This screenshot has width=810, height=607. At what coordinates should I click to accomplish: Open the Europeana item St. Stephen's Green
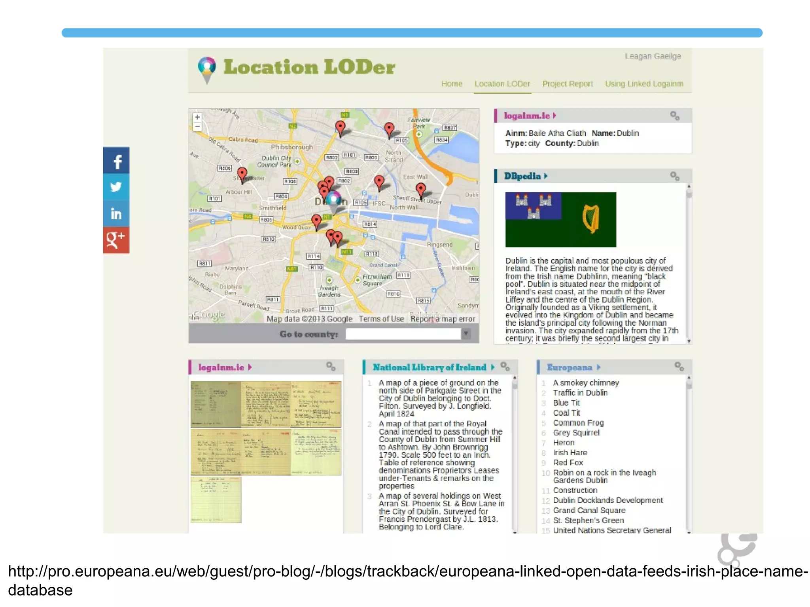pos(588,520)
